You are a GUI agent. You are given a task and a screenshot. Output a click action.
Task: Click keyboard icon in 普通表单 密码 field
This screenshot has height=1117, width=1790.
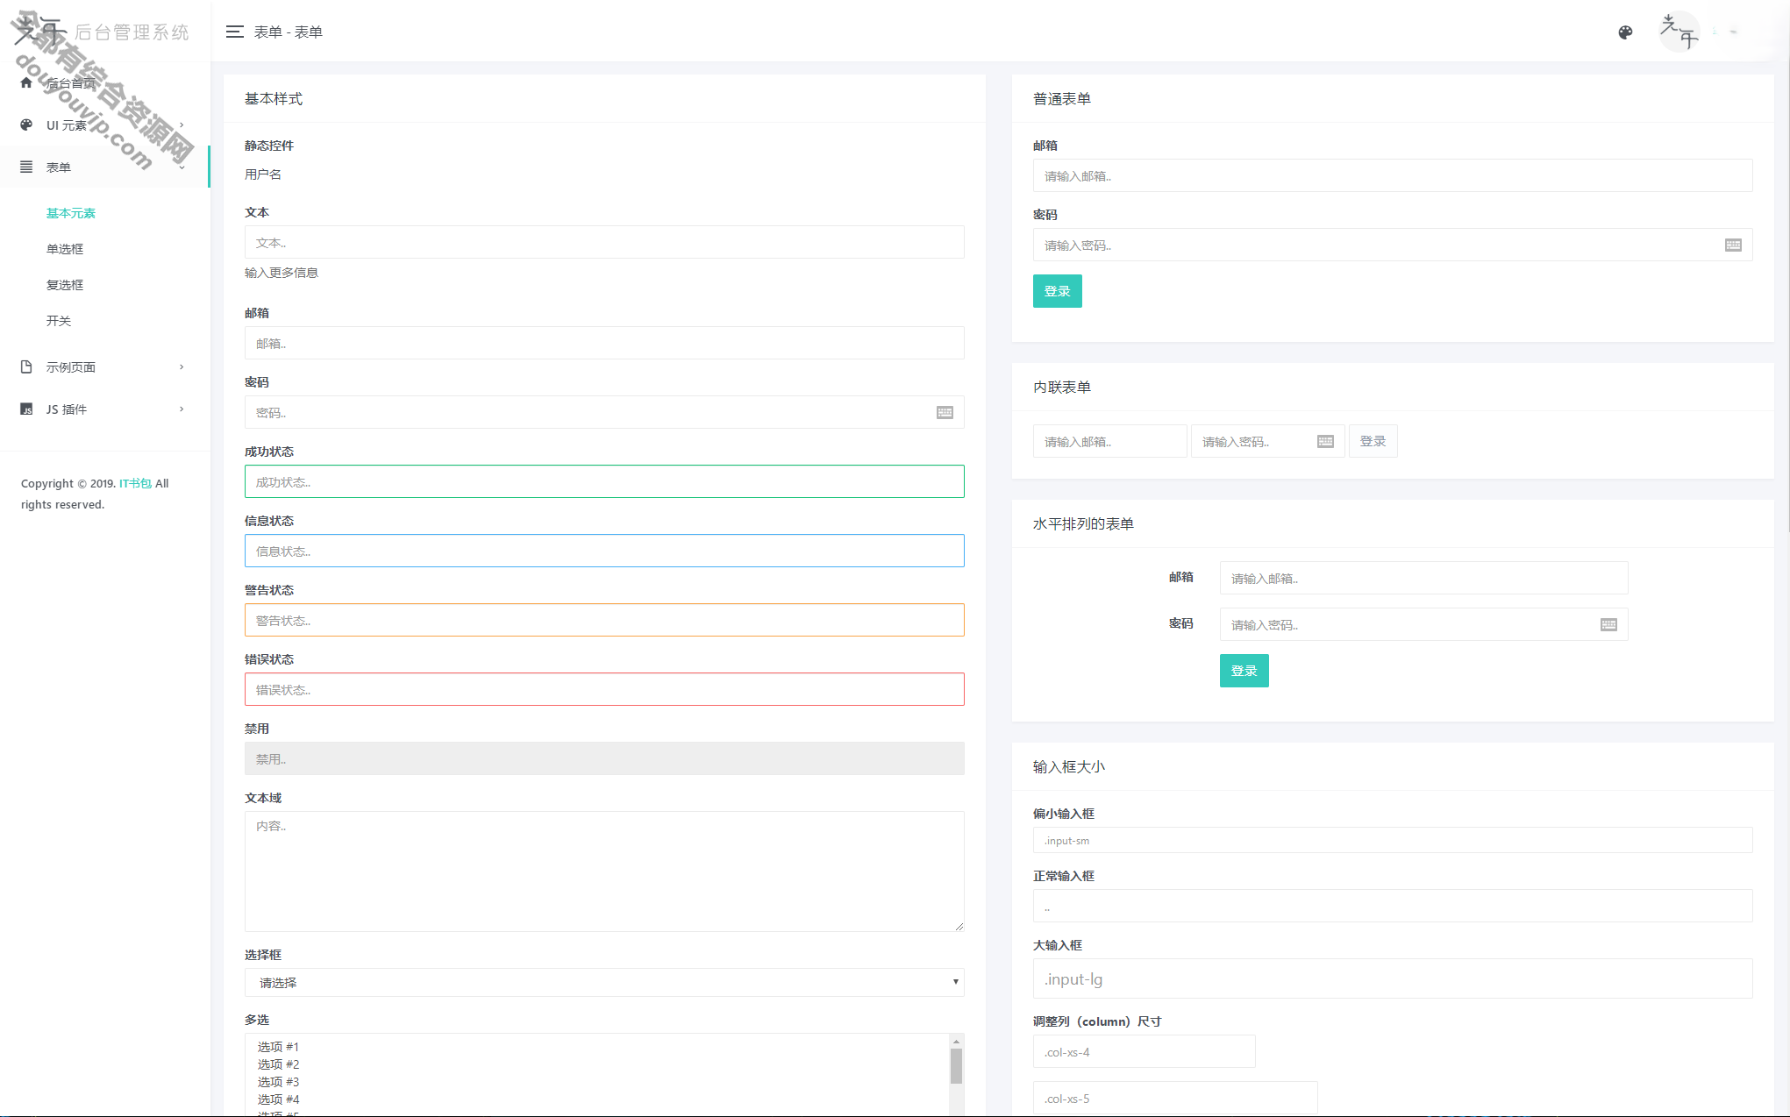1733,245
